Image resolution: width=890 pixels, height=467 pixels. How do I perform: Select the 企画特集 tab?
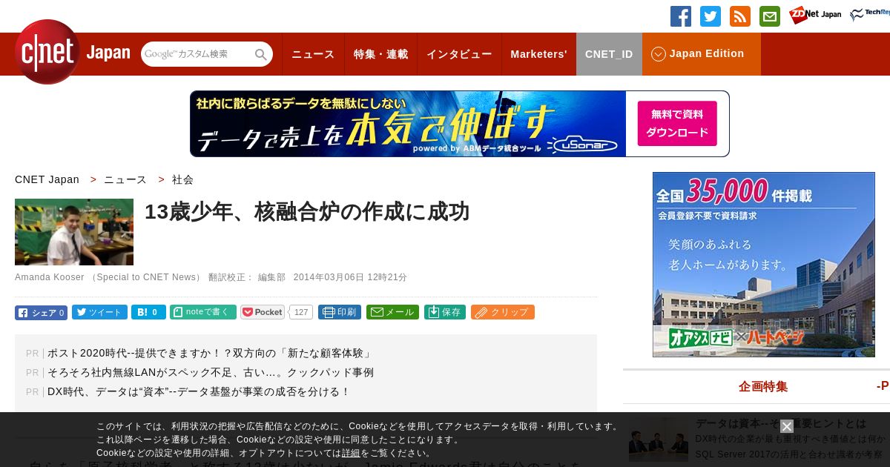coord(763,386)
